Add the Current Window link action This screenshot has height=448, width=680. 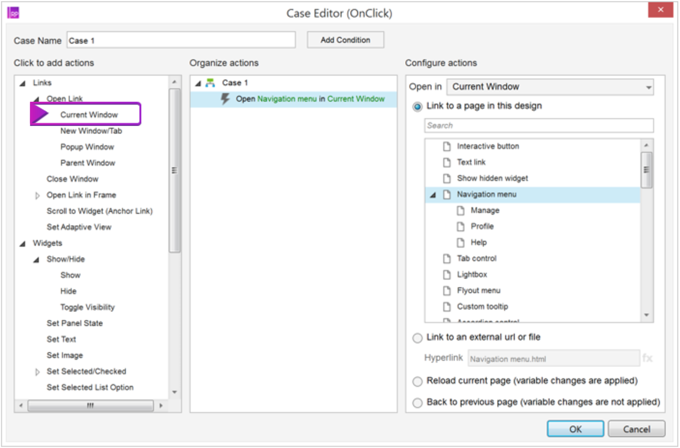(x=89, y=114)
